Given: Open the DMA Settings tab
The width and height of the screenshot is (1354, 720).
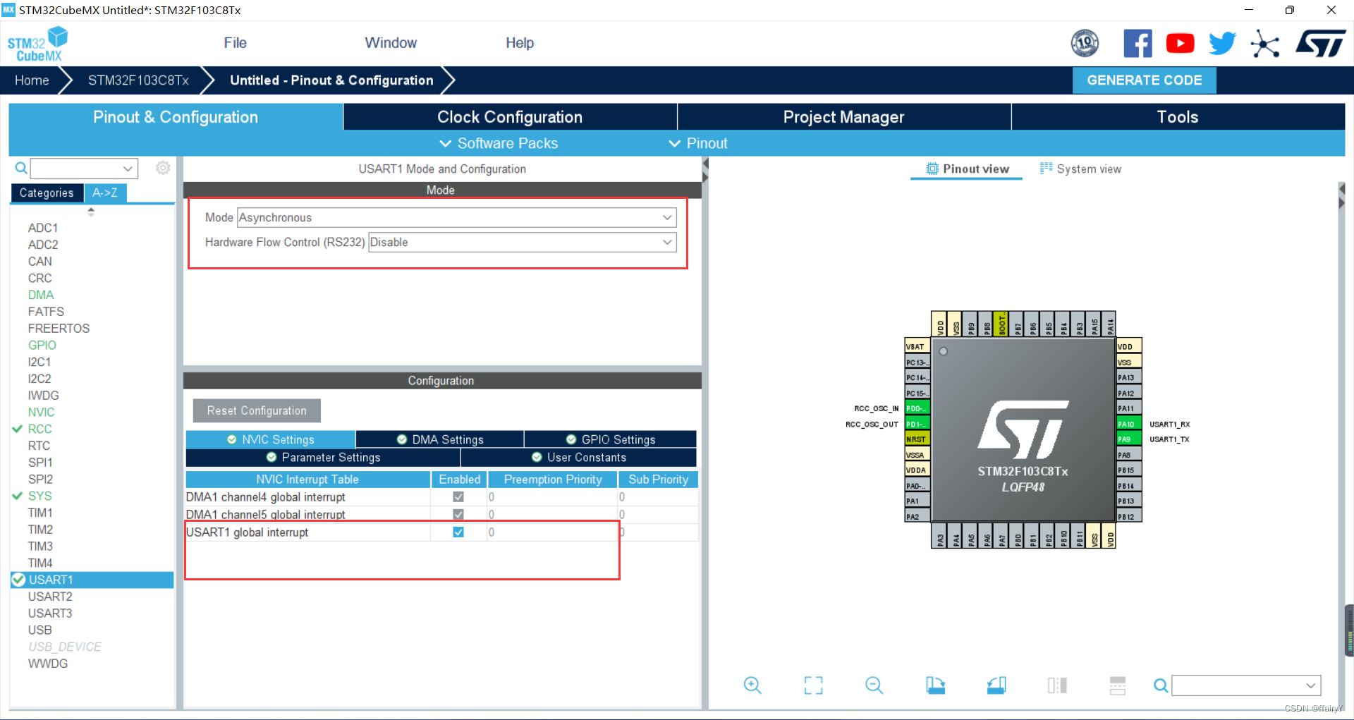Looking at the screenshot, I should (440, 439).
